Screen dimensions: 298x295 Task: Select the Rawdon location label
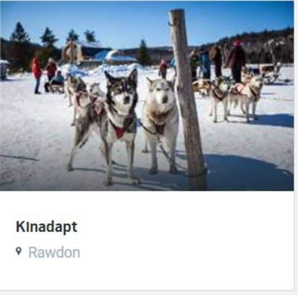(x=54, y=253)
